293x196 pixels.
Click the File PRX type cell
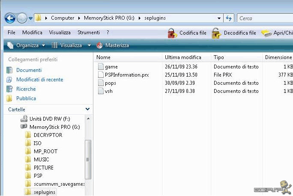click(223, 75)
